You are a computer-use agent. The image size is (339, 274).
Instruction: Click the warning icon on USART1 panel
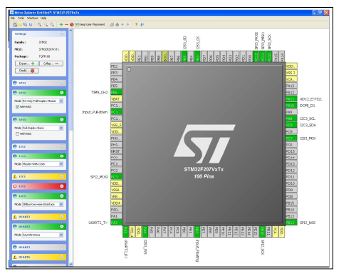pyautogui.click(x=15, y=217)
